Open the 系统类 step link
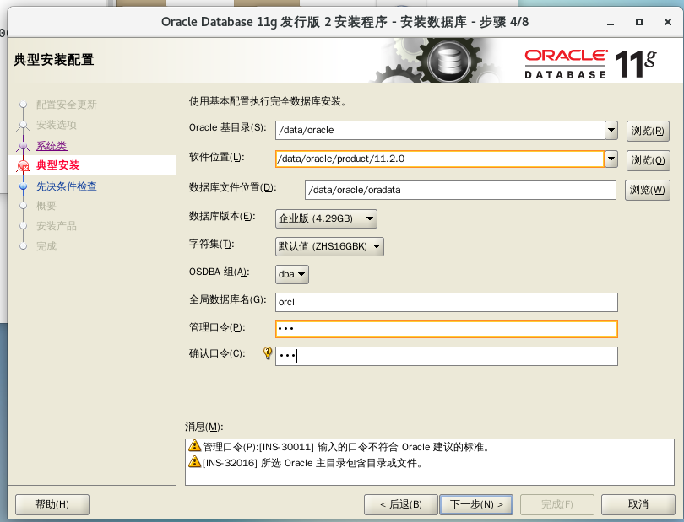 coord(52,146)
